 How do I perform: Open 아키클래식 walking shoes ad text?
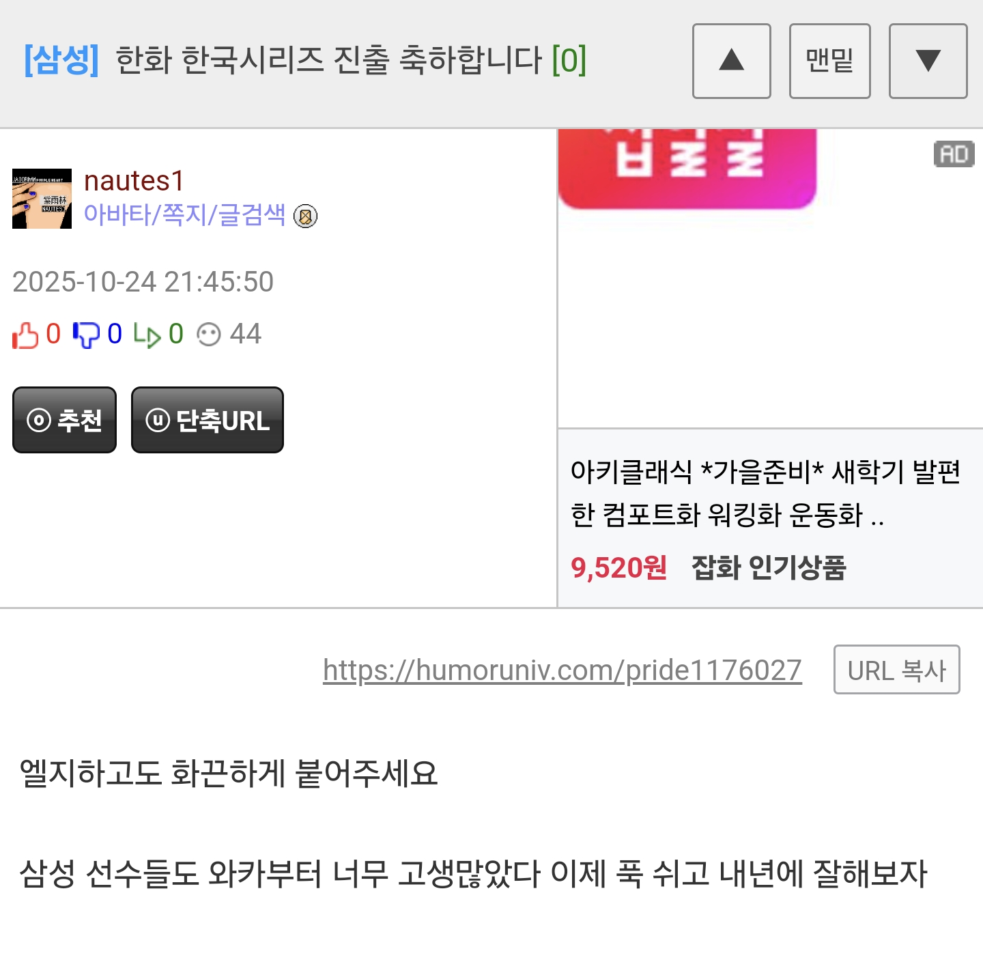point(766,493)
